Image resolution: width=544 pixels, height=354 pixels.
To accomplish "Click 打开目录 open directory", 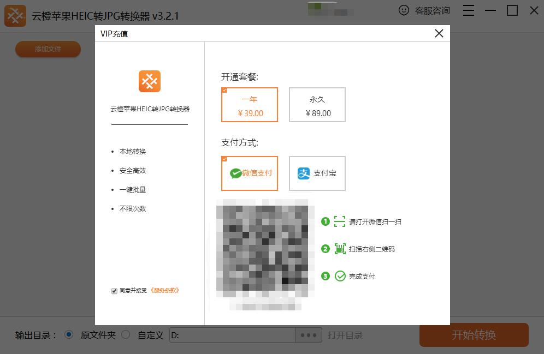I will point(345,335).
